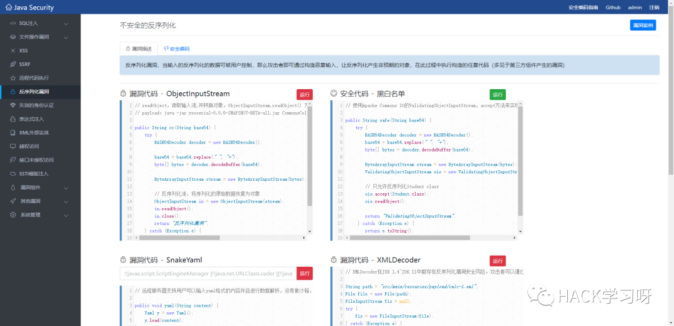Run the 黑白名单 safe code example
The width and height of the screenshot is (674, 326).
[x=498, y=95]
